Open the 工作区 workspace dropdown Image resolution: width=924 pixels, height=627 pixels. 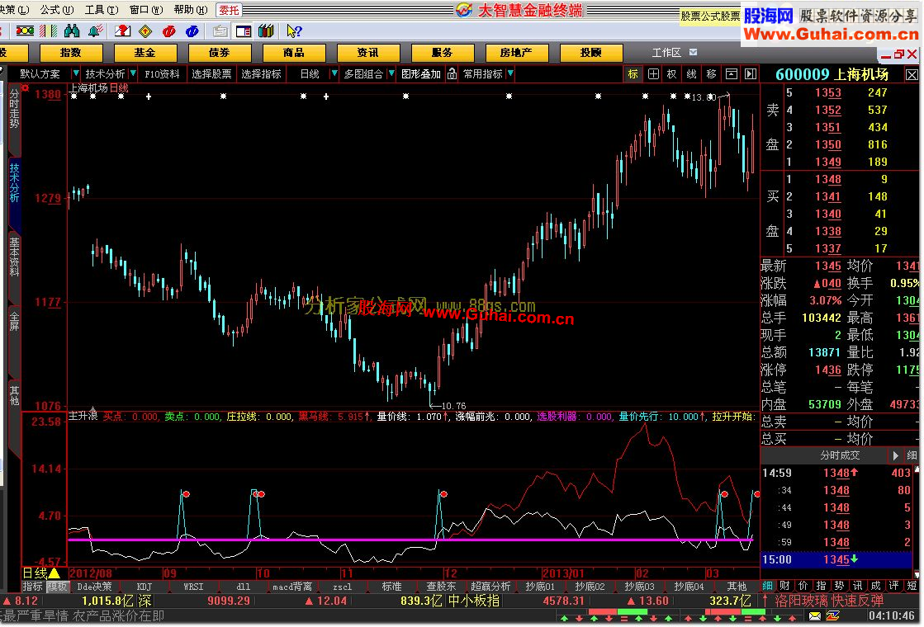694,53
